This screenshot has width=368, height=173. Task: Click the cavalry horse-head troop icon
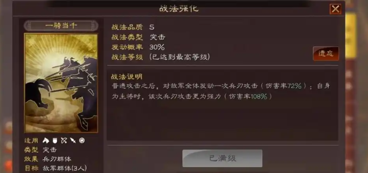click(46, 141)
